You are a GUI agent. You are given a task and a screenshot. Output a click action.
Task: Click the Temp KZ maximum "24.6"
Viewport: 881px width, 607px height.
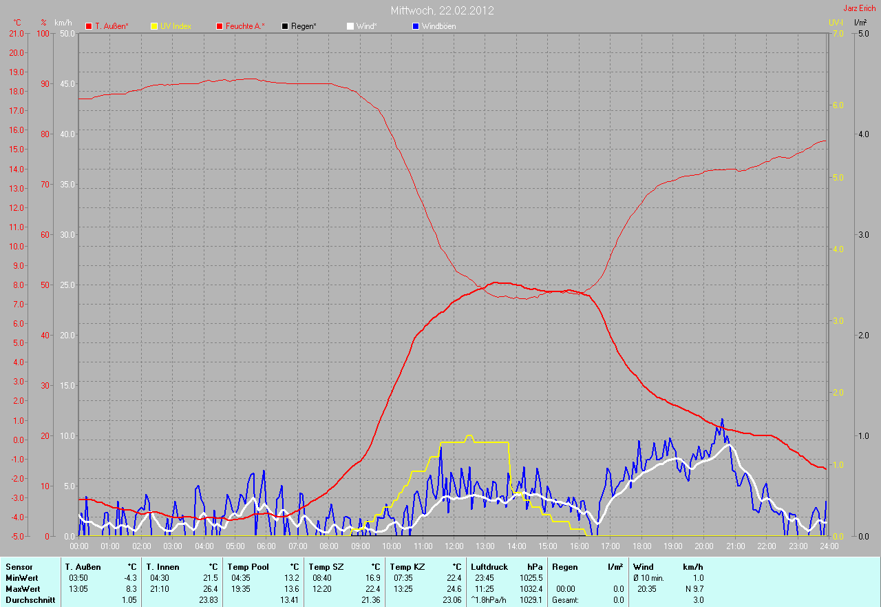pyautogui.click(x=454, y=589)
